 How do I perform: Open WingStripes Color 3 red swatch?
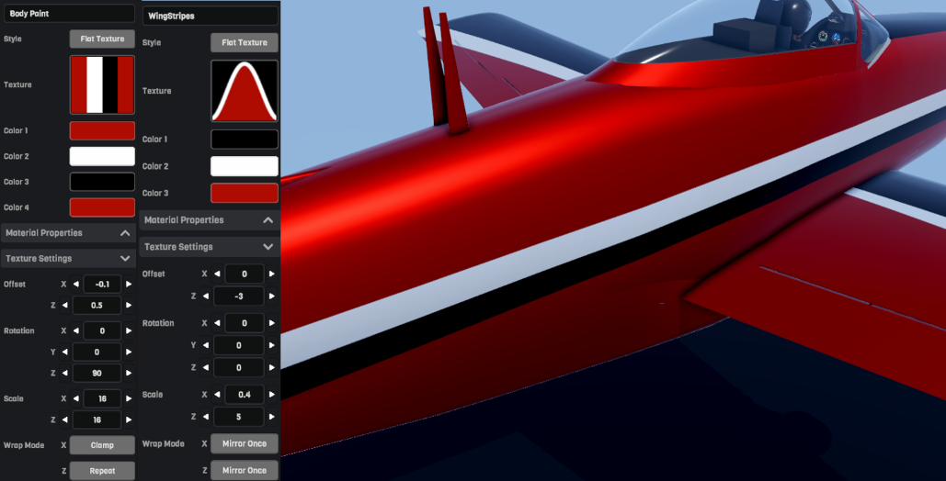click(245, 193)
